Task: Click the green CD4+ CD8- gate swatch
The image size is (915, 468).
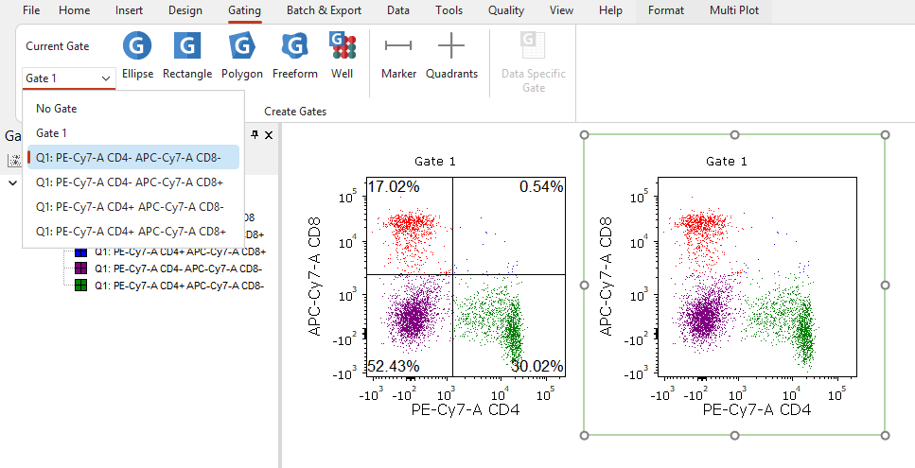Action: pos(80,285)
